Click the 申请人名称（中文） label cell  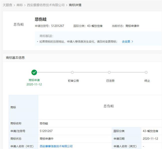(23, 146)
